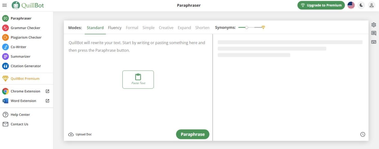This screenshot has height=149, width=379.
Task: Click the cloud upload icon
Action: pos(71,134)
